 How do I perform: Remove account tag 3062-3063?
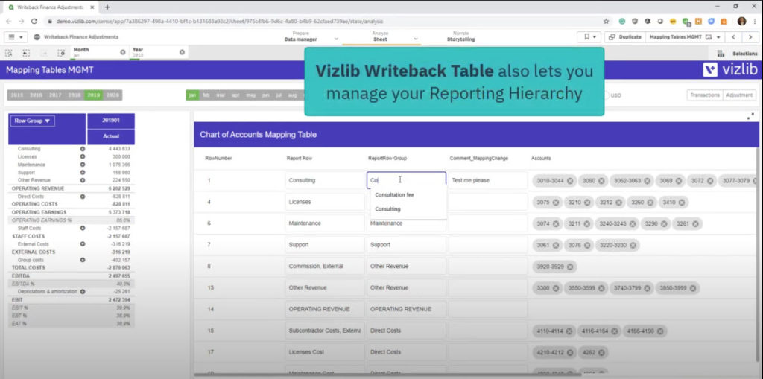648,180
